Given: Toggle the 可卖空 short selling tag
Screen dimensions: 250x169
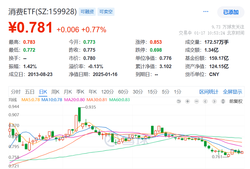Looking at the screenshot, I should 106,12.
